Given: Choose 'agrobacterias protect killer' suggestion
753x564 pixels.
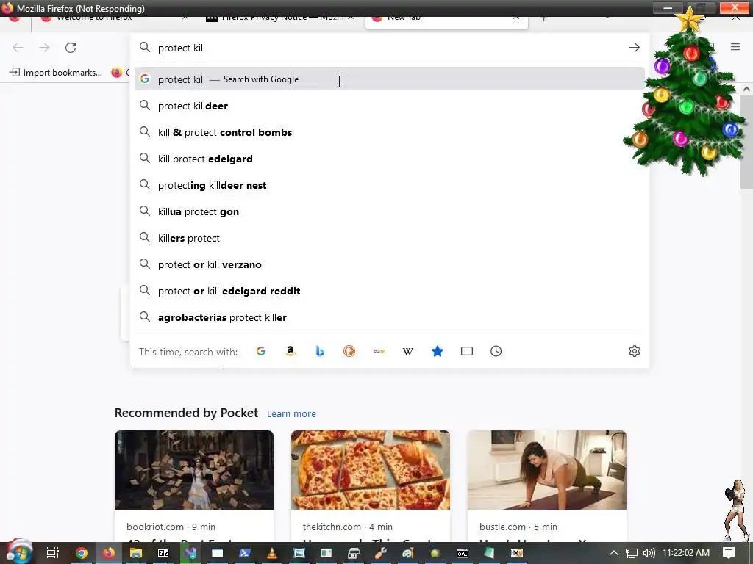Looking at the screenshot, I should pos(390,317).
